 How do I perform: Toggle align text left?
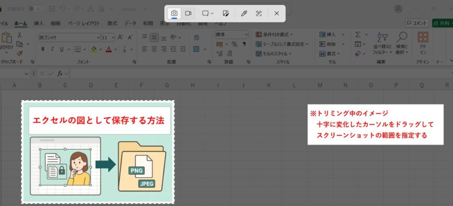click(x=145, y=49)
